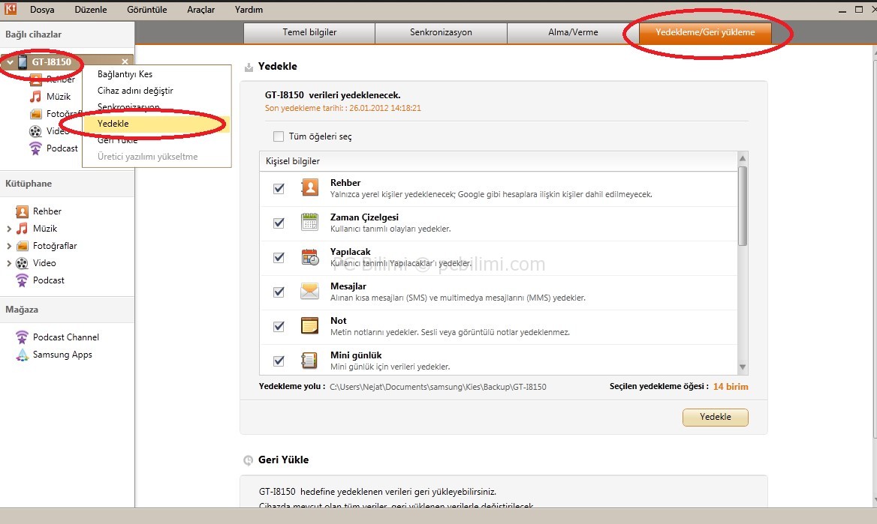The image size is (877, 524).
Task: Uncheck the Zaman Çizelgesi checkbox
Action: (x=279, y=223)
